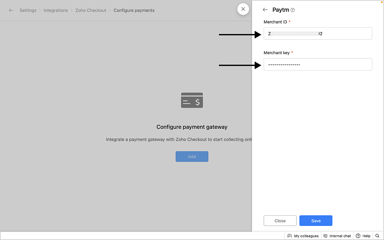Open My colleagues in the bottom bar

(x=303, y=236)
